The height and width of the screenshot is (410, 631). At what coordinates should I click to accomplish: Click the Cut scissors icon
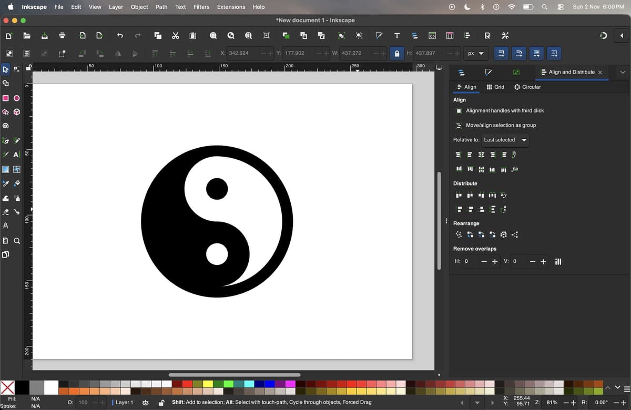click(x=176, y=36)
